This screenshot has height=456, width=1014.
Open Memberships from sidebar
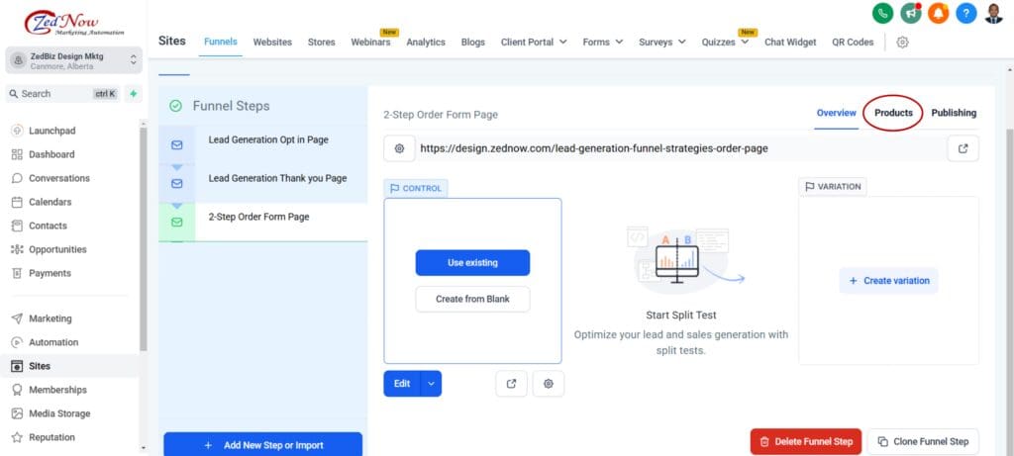(57, 390)
